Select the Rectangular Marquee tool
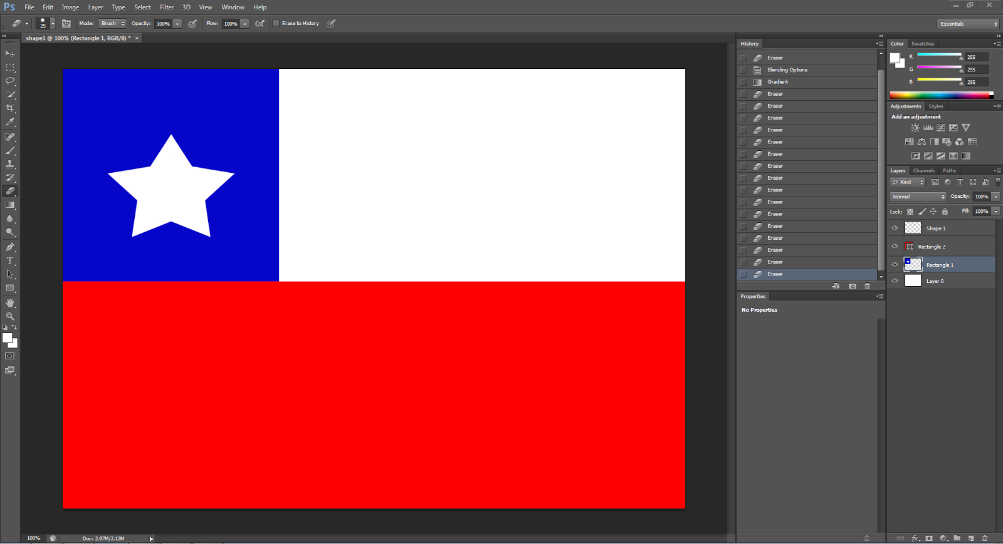This screenshot has width=1003, height=544. pos(10,67)
